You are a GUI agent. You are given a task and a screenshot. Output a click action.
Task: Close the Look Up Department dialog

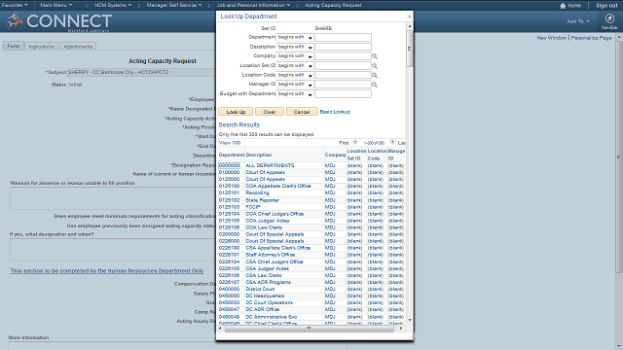coord(409,17)
